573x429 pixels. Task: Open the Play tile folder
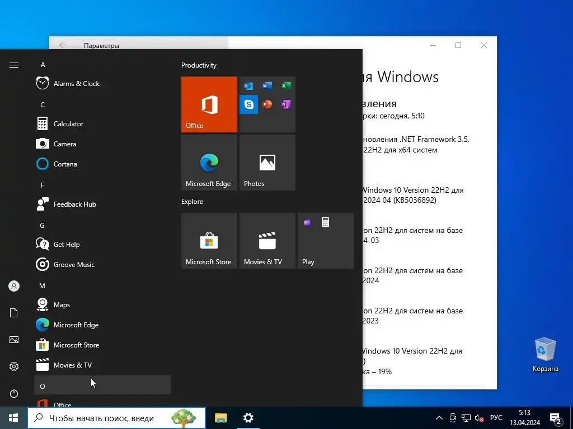326,241
